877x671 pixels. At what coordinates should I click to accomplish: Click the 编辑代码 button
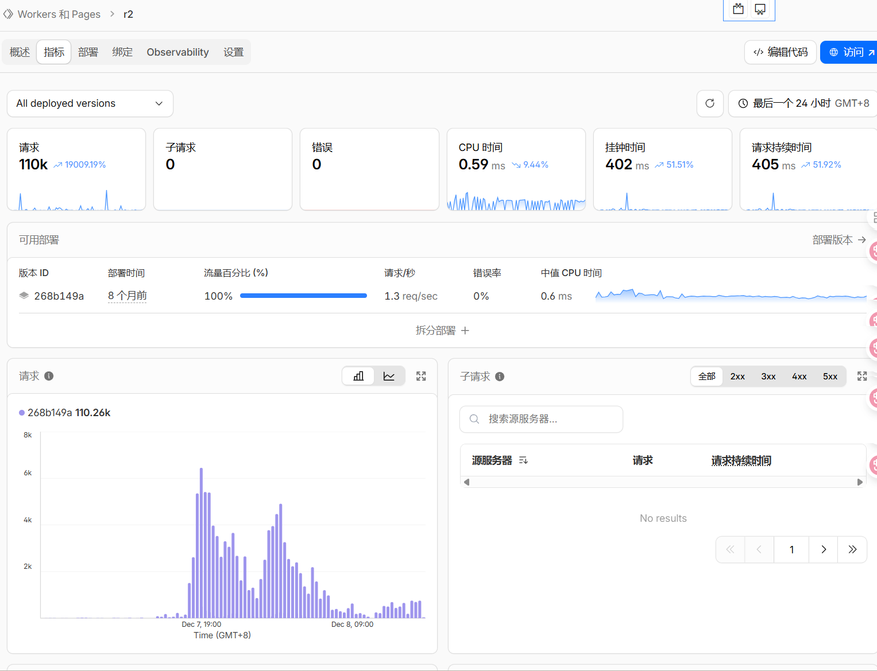click(780, 52)
